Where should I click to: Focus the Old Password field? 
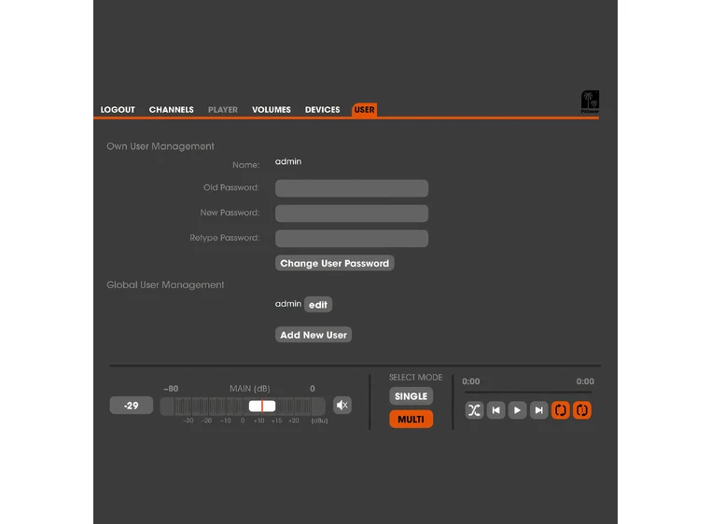click(x=352, y=188)
